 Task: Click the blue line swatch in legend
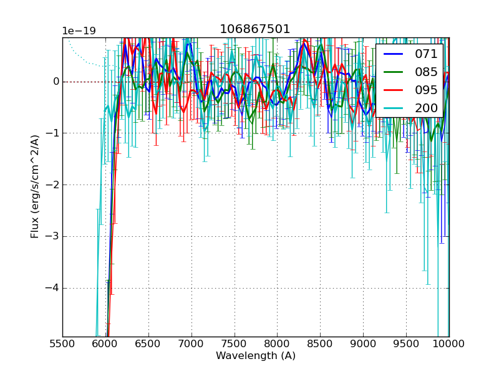coord(394,54)
